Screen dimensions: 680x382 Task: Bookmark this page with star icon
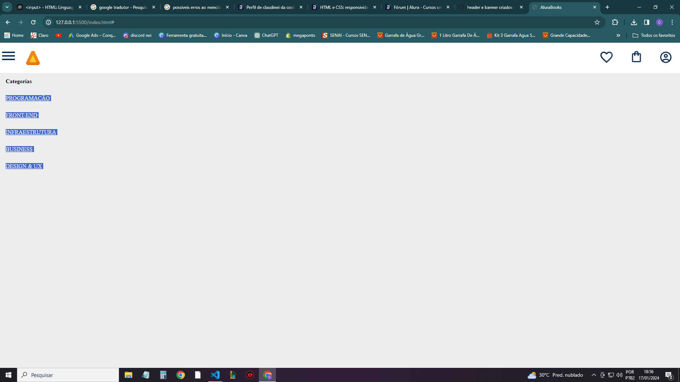[597, 22]
